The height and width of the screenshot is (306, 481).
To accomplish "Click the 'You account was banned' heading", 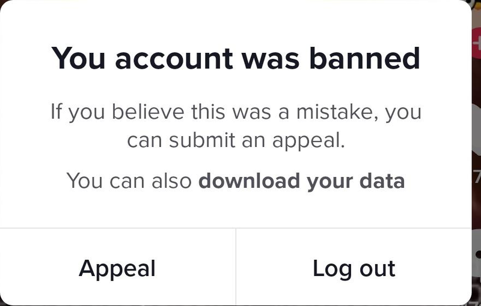I will pyautogui.click(x=235, y=58).
